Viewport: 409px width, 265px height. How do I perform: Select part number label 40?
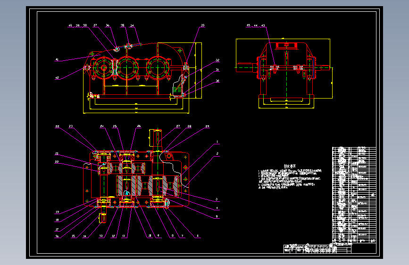click(x=70, y=25)
